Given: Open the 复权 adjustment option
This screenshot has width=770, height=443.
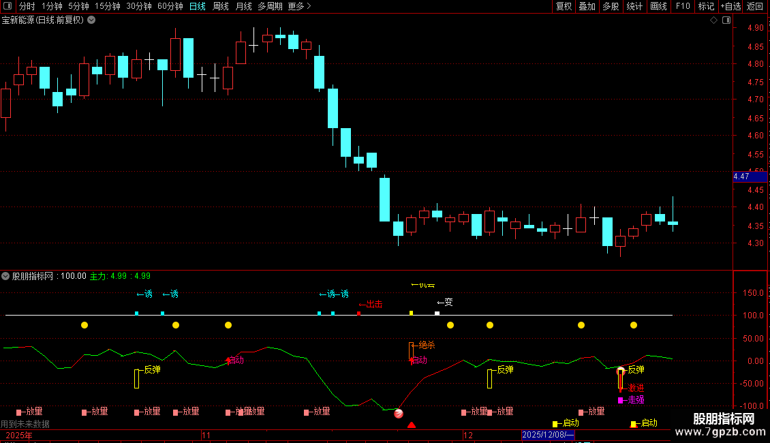Looking at the screenshot, I should (x=564, y=6).
